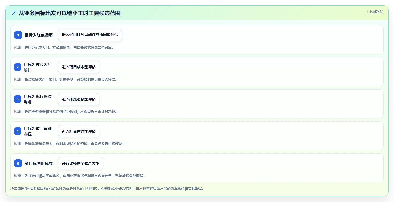Click the arrow icon beside the header title

click(x=14, y=13)
